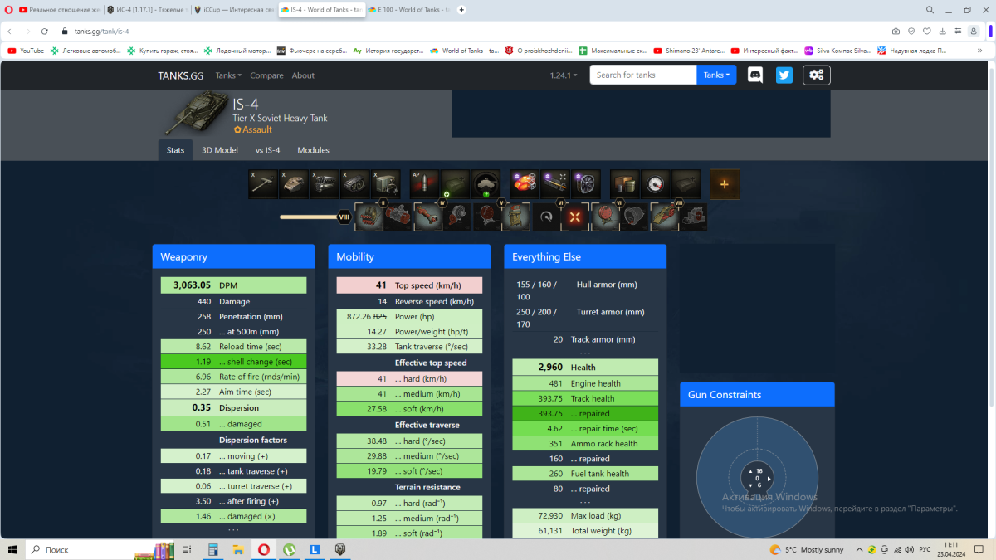The width and height of the screenshot is (996, 560).
Task: Click the browser reload button
Action: point(44,31)
